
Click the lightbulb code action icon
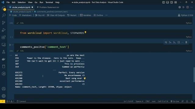click(x=85, y=32)
